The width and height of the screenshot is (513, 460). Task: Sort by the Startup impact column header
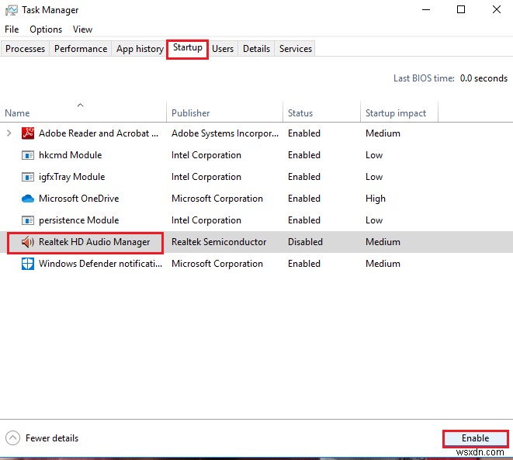pyautogui.click(x=399, y=112)
